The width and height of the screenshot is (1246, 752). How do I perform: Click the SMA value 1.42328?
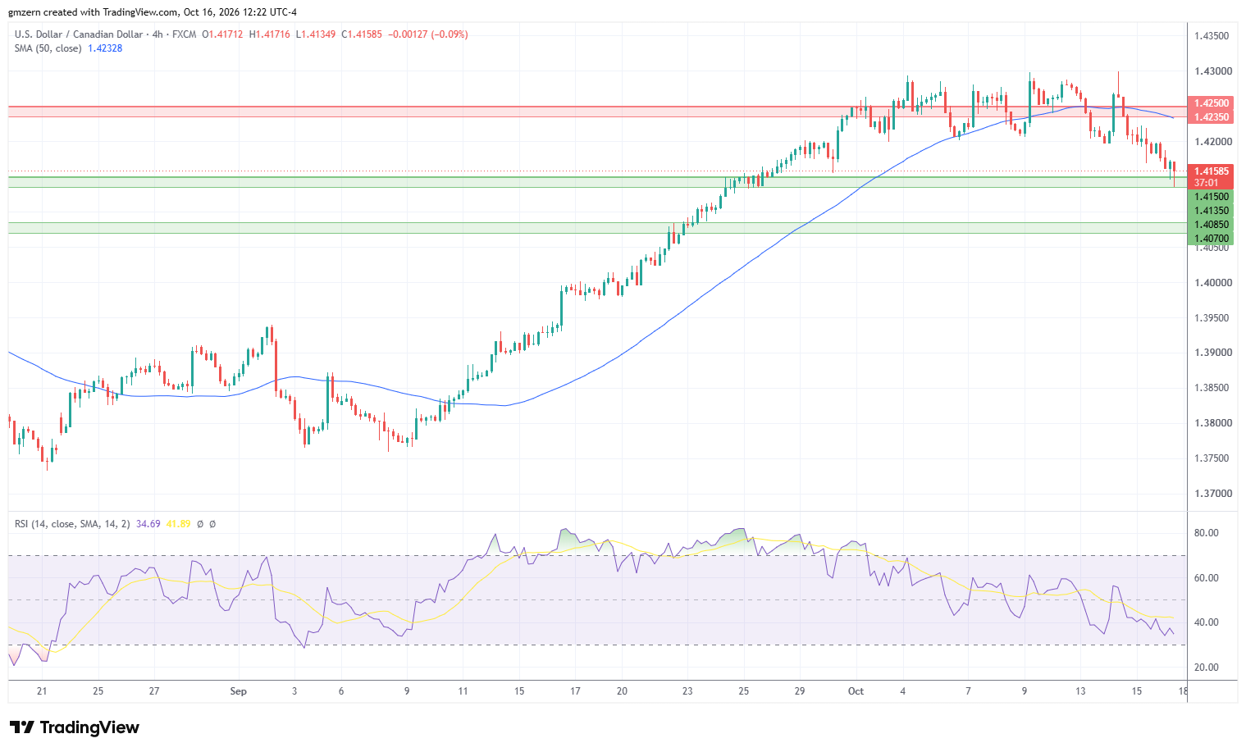[105, 48]
